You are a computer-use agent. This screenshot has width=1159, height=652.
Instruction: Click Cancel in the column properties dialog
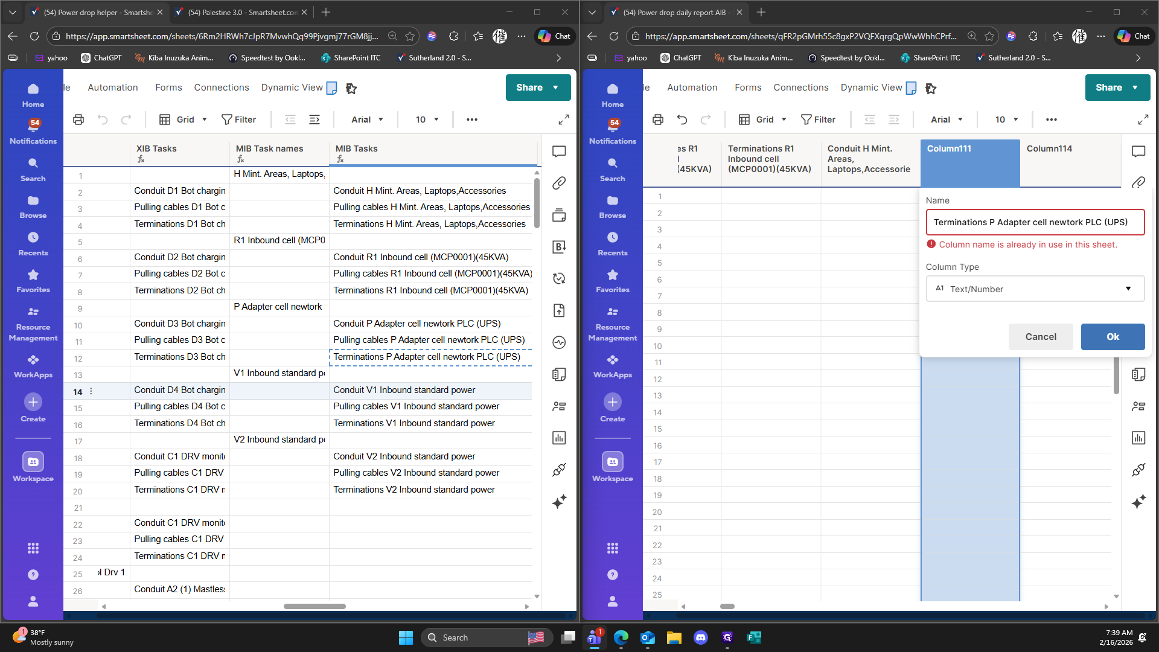point(1041,337)
